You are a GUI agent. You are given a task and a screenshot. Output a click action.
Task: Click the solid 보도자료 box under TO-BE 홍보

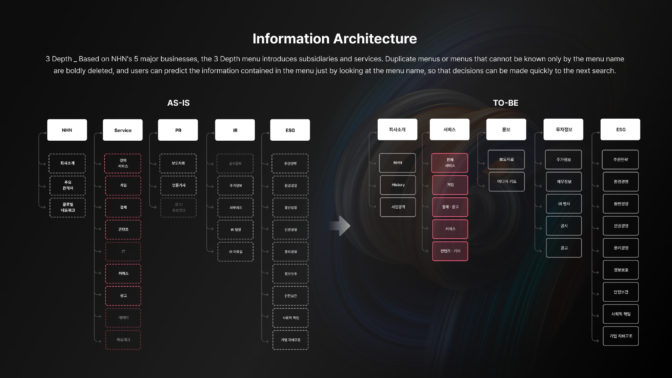[x=506, y=160]
